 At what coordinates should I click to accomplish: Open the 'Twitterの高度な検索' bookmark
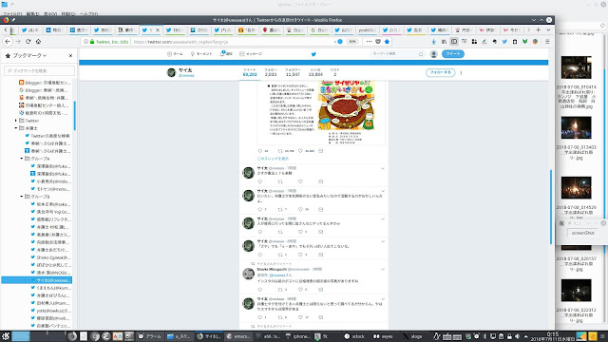coord(50,136)
